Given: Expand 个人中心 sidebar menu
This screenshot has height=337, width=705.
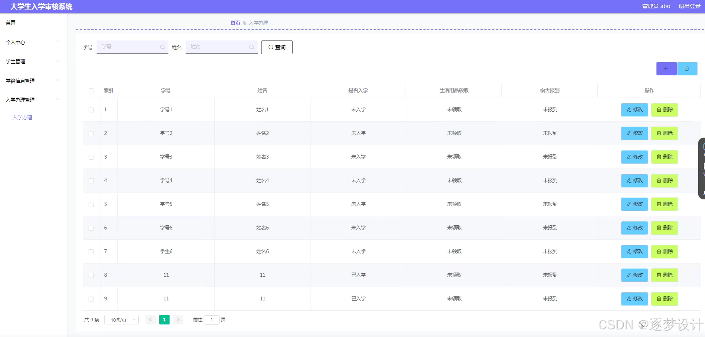Looking at the screenshot, I should click(33, 42).
